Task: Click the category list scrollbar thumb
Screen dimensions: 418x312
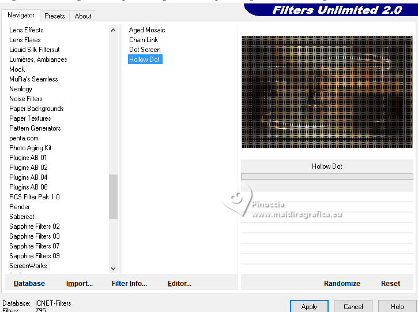Action: pyautogui.click(x=114, y=196)
